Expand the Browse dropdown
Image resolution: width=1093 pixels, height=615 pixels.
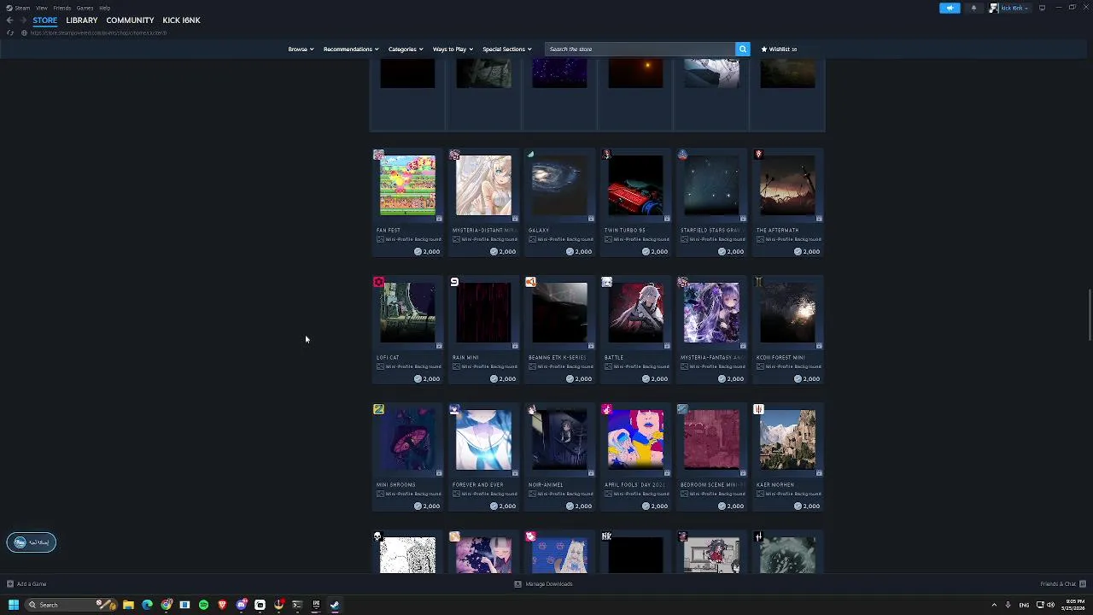point(301,49)
